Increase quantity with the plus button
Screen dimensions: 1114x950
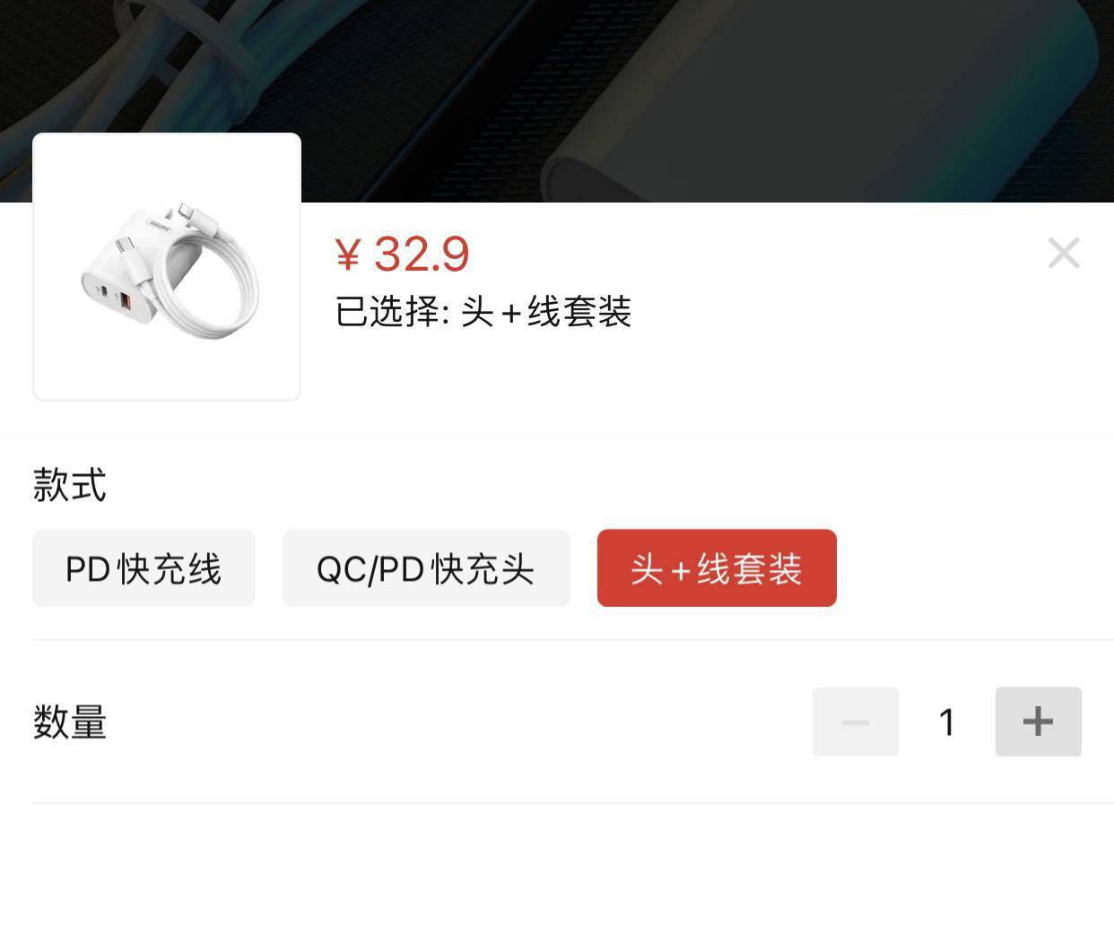pyautogui.click(x=1038, y=721)
